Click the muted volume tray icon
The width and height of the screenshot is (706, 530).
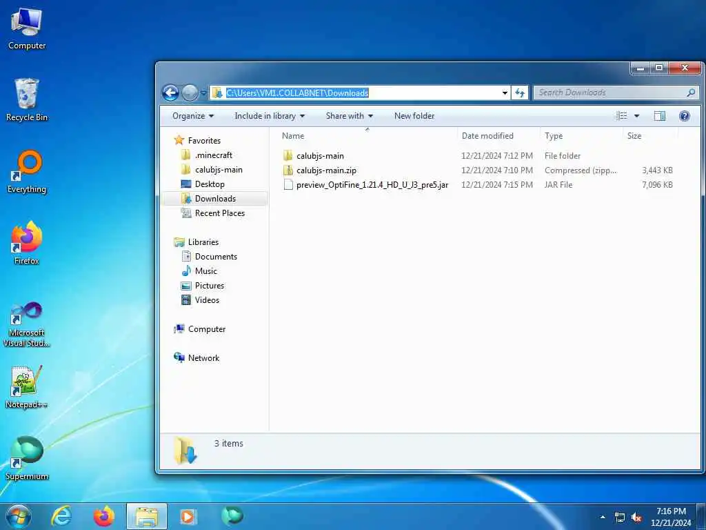636,518
